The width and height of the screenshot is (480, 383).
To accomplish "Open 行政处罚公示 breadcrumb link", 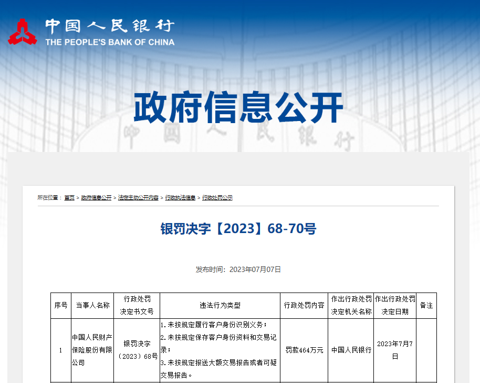I will coord(217,198).
